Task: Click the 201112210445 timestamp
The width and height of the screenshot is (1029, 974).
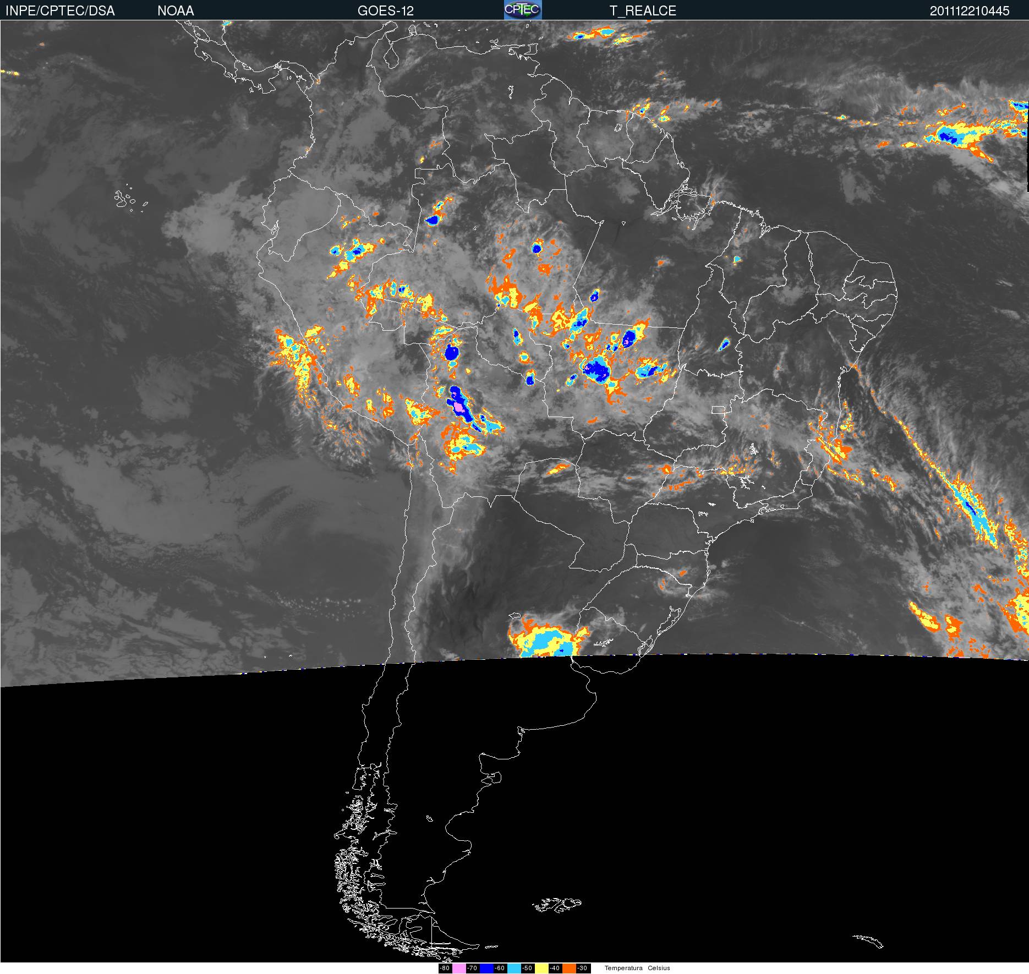Action: [970, 11]
